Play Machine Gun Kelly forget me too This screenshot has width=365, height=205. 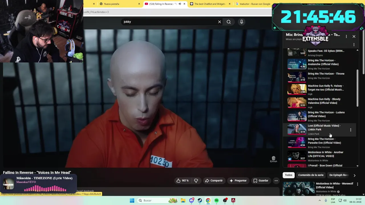[x=319, y=90]
